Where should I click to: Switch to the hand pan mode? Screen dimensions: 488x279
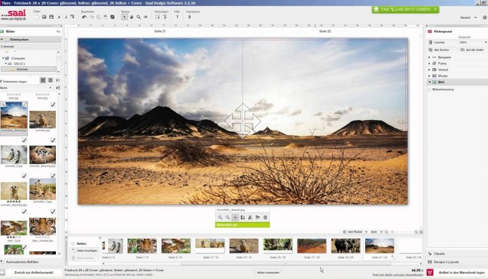pyautogui.click(x=131, y=17)
